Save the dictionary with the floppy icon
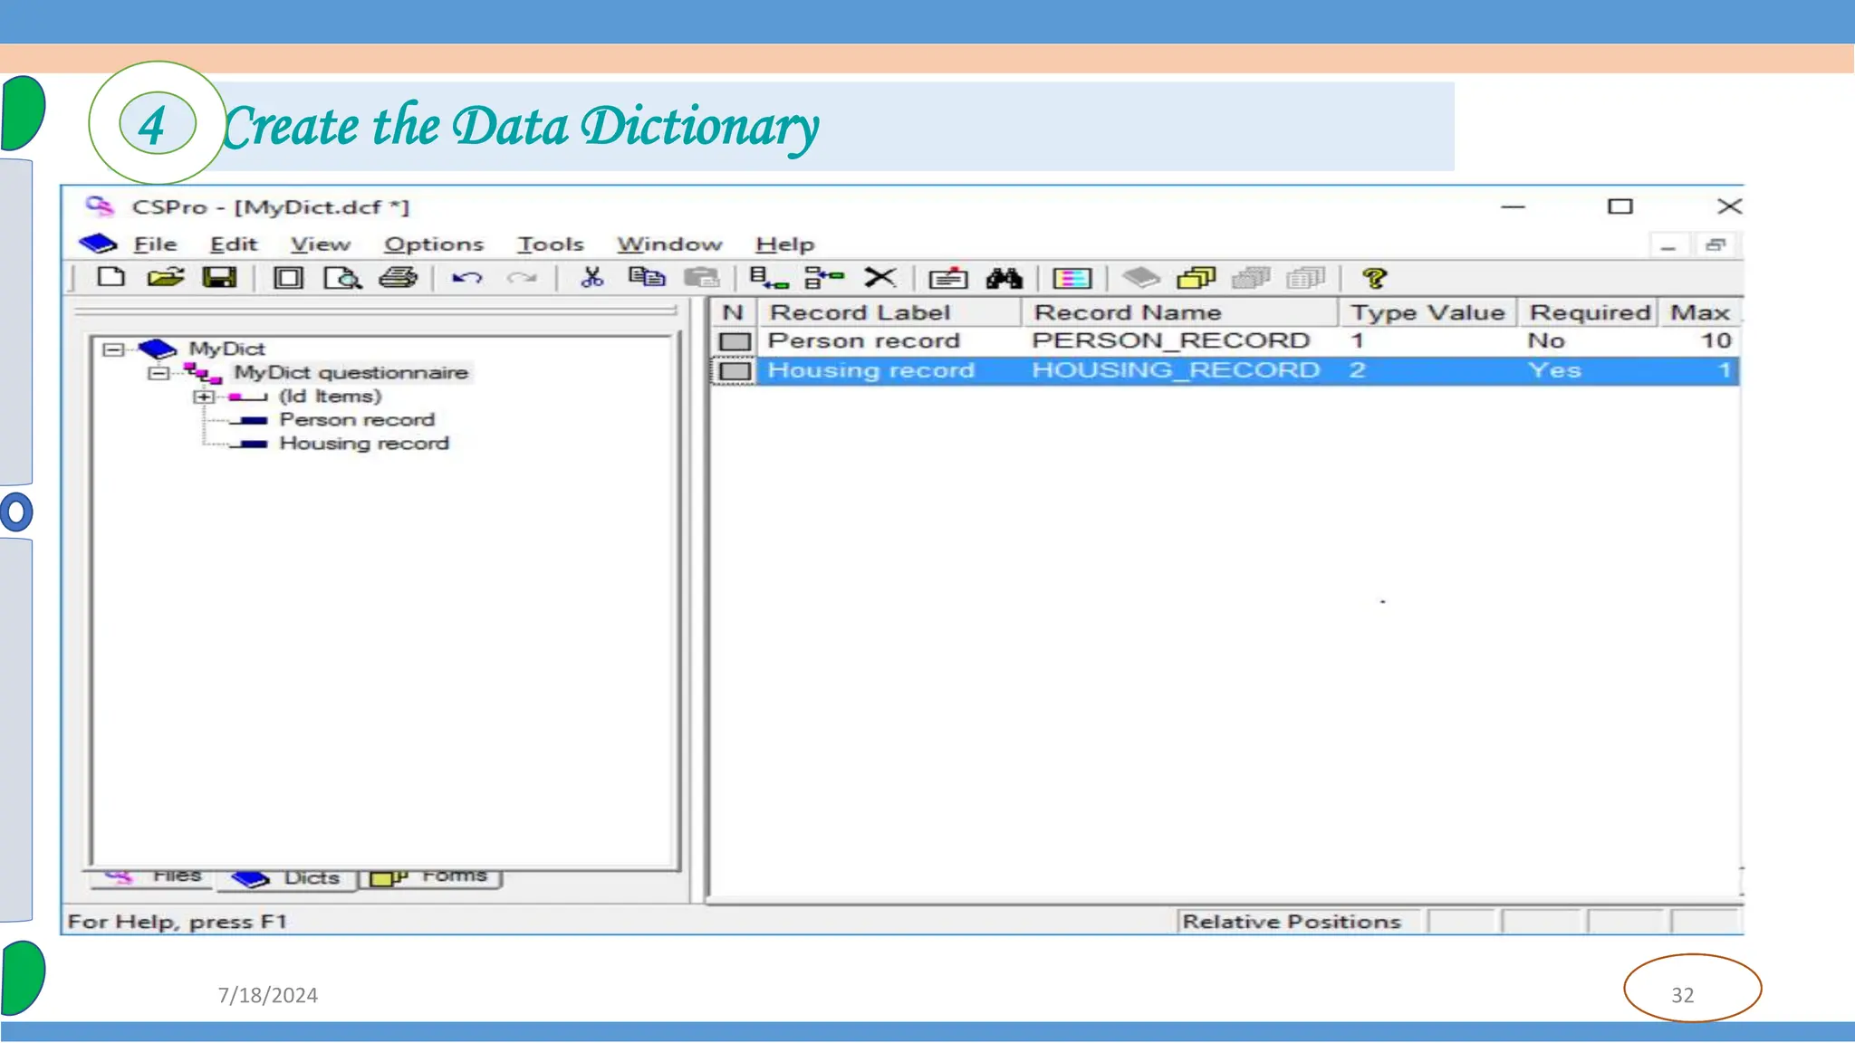This screenshot has height=1043, width=1855. point(219,278)
